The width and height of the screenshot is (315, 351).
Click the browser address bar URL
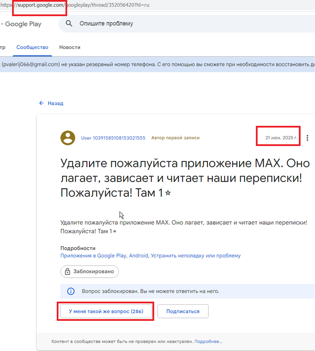coord(75,5)
